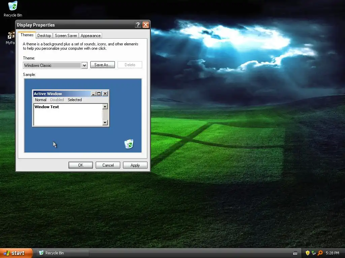
Task: Open the Desktop tab
Action: [44, 36]
